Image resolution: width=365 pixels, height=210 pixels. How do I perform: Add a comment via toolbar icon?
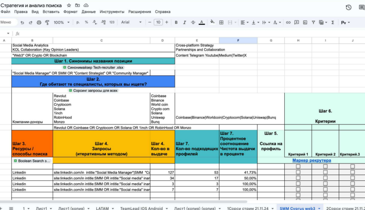click(x=297, y=22)
